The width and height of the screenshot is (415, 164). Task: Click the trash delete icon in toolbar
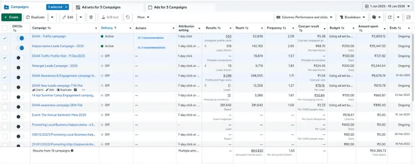[x=91, y=17]
